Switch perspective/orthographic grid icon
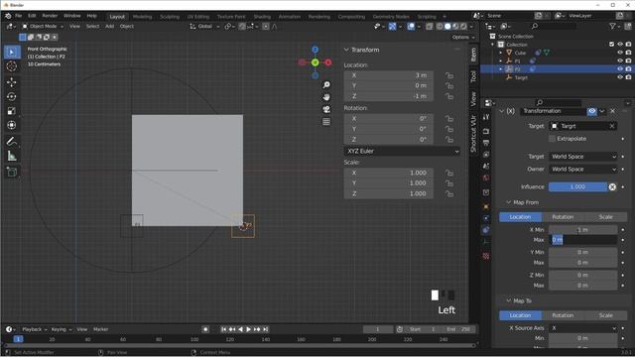The height and width of the screenshot is (357, 635). (x=326, y=122)
